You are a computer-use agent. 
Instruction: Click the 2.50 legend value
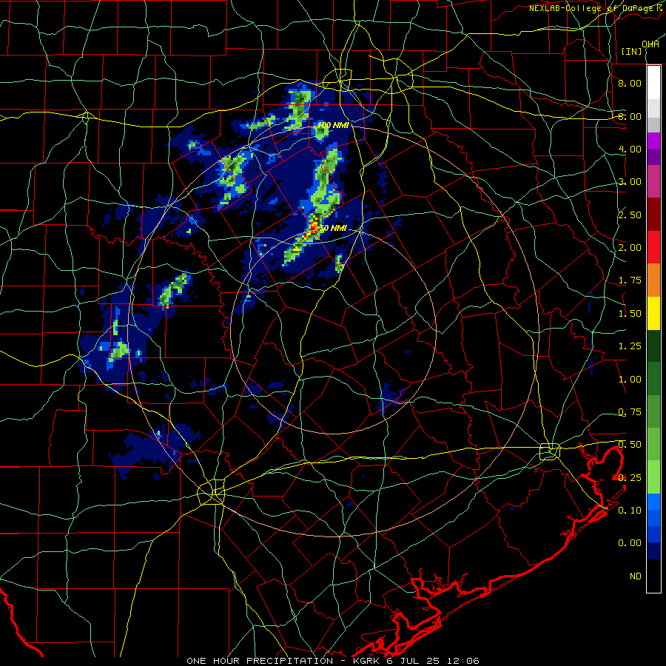pos(630,215)
